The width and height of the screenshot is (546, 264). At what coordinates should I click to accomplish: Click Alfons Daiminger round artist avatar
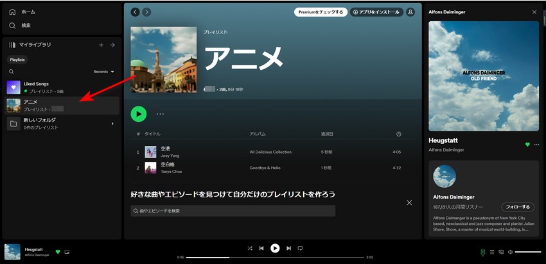pyautogui.click(x=445, y=176)
